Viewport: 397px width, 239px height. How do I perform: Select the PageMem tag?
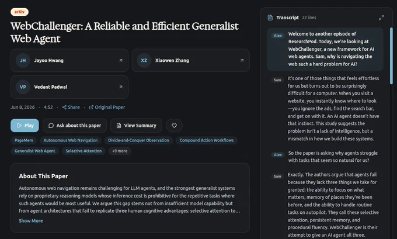pos(23,140)
